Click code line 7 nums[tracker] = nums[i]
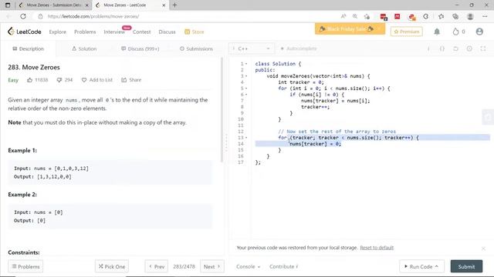This screenshot has height=277, width=494. tap(335, 101)
